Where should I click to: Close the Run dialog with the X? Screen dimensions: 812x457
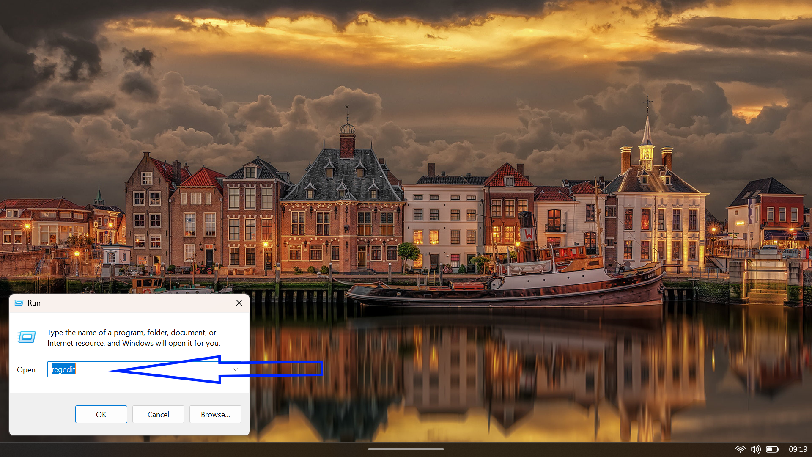click(239, 303)
